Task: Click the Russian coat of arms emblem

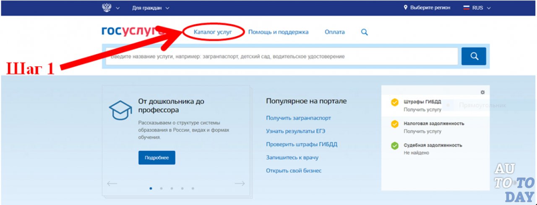Action: 107,8
